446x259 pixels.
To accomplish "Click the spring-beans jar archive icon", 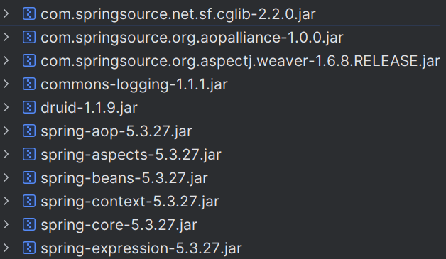I will [29, 178].
